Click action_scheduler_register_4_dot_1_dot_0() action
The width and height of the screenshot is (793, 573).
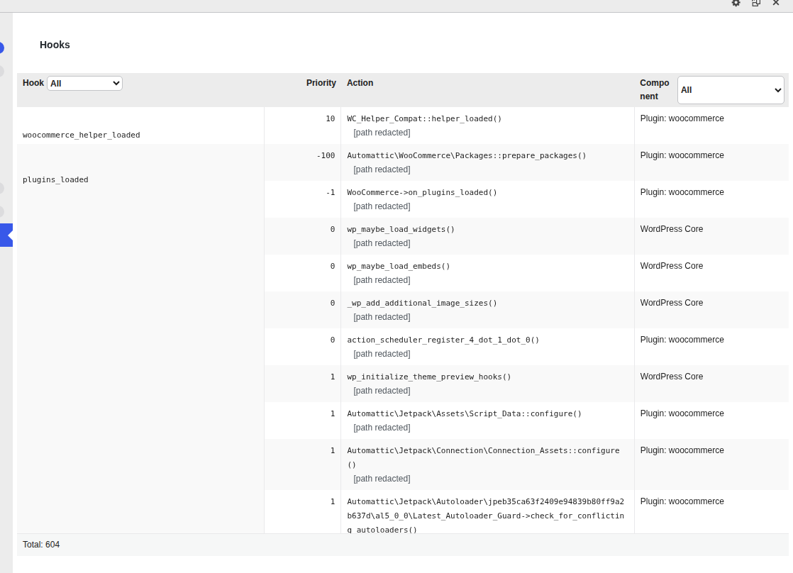click(443, 340)
